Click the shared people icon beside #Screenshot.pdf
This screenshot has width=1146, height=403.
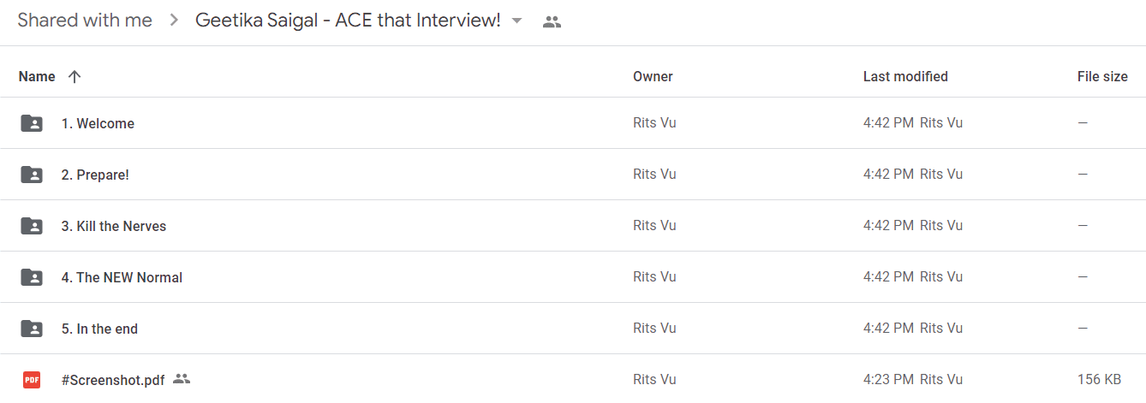click(181, 378)
